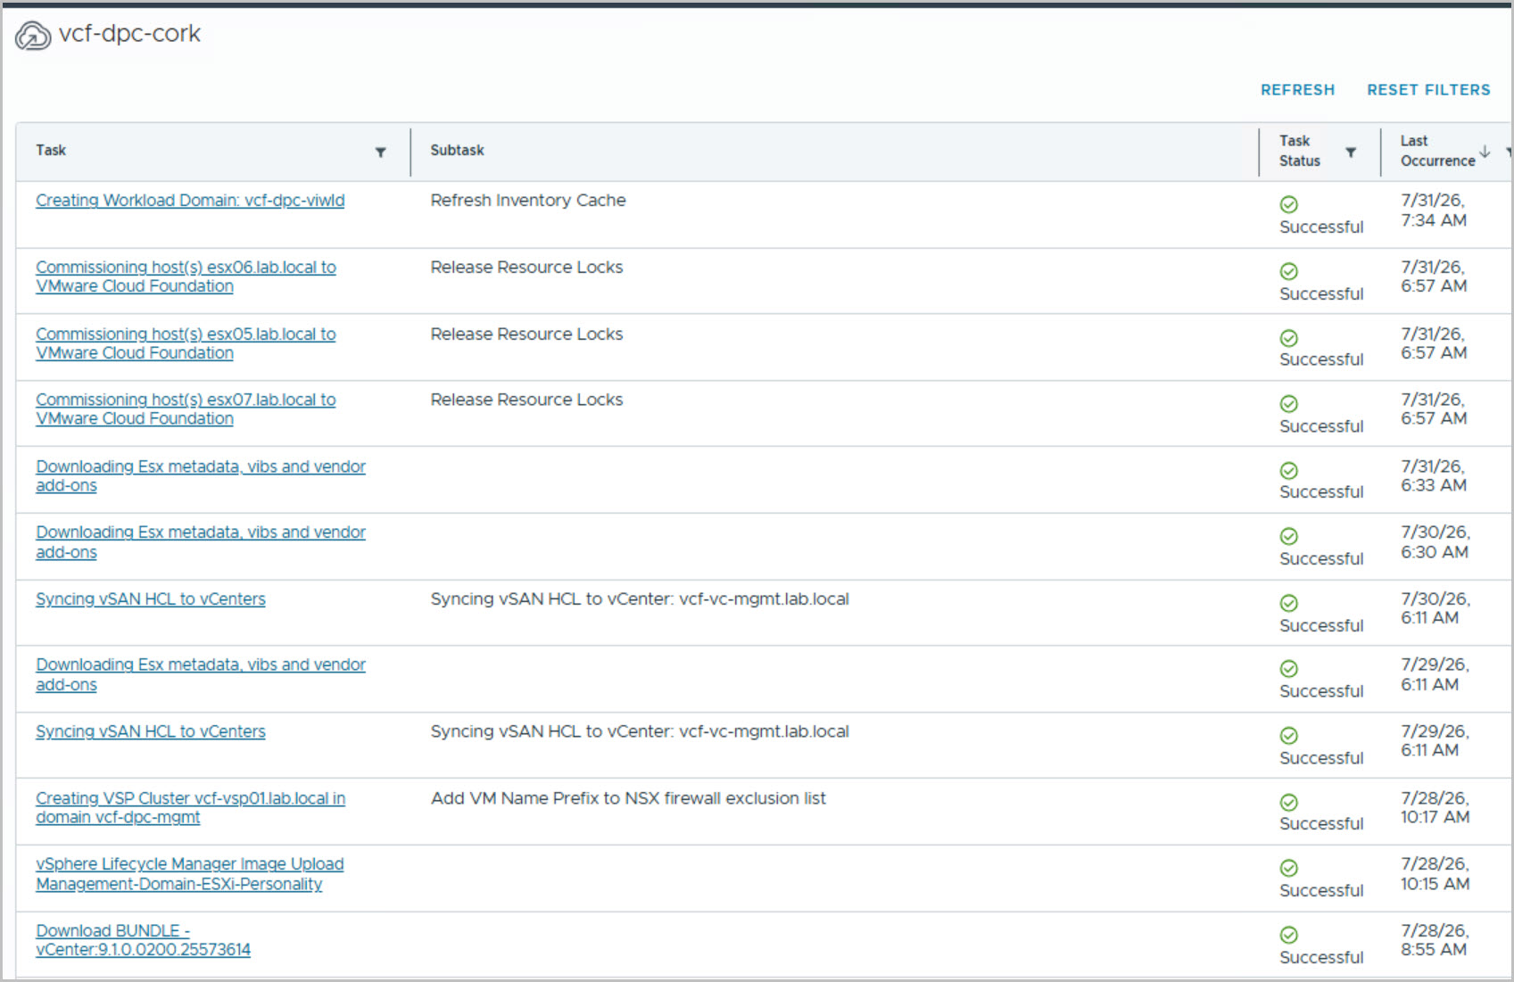Click the Last Occurrence column header

point(1437,151)
